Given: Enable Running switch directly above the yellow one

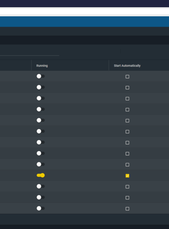Looking at the screenshot, I should click(40, 164).
